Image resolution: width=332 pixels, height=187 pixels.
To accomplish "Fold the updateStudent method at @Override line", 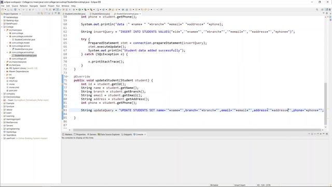I will 67,76.
